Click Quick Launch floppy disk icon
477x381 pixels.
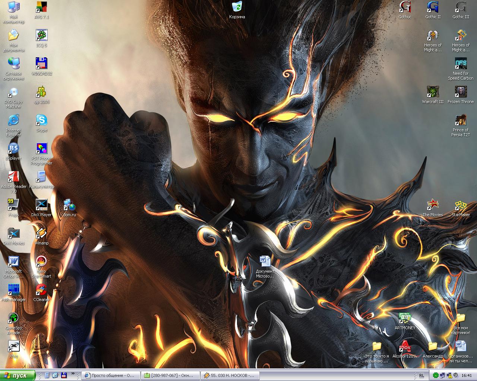click(x=64, y=375)
